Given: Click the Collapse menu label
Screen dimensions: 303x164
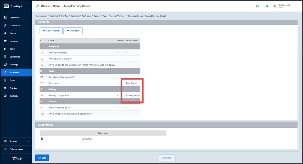Looking at the screenshot, I should click(x=16, y=149).
